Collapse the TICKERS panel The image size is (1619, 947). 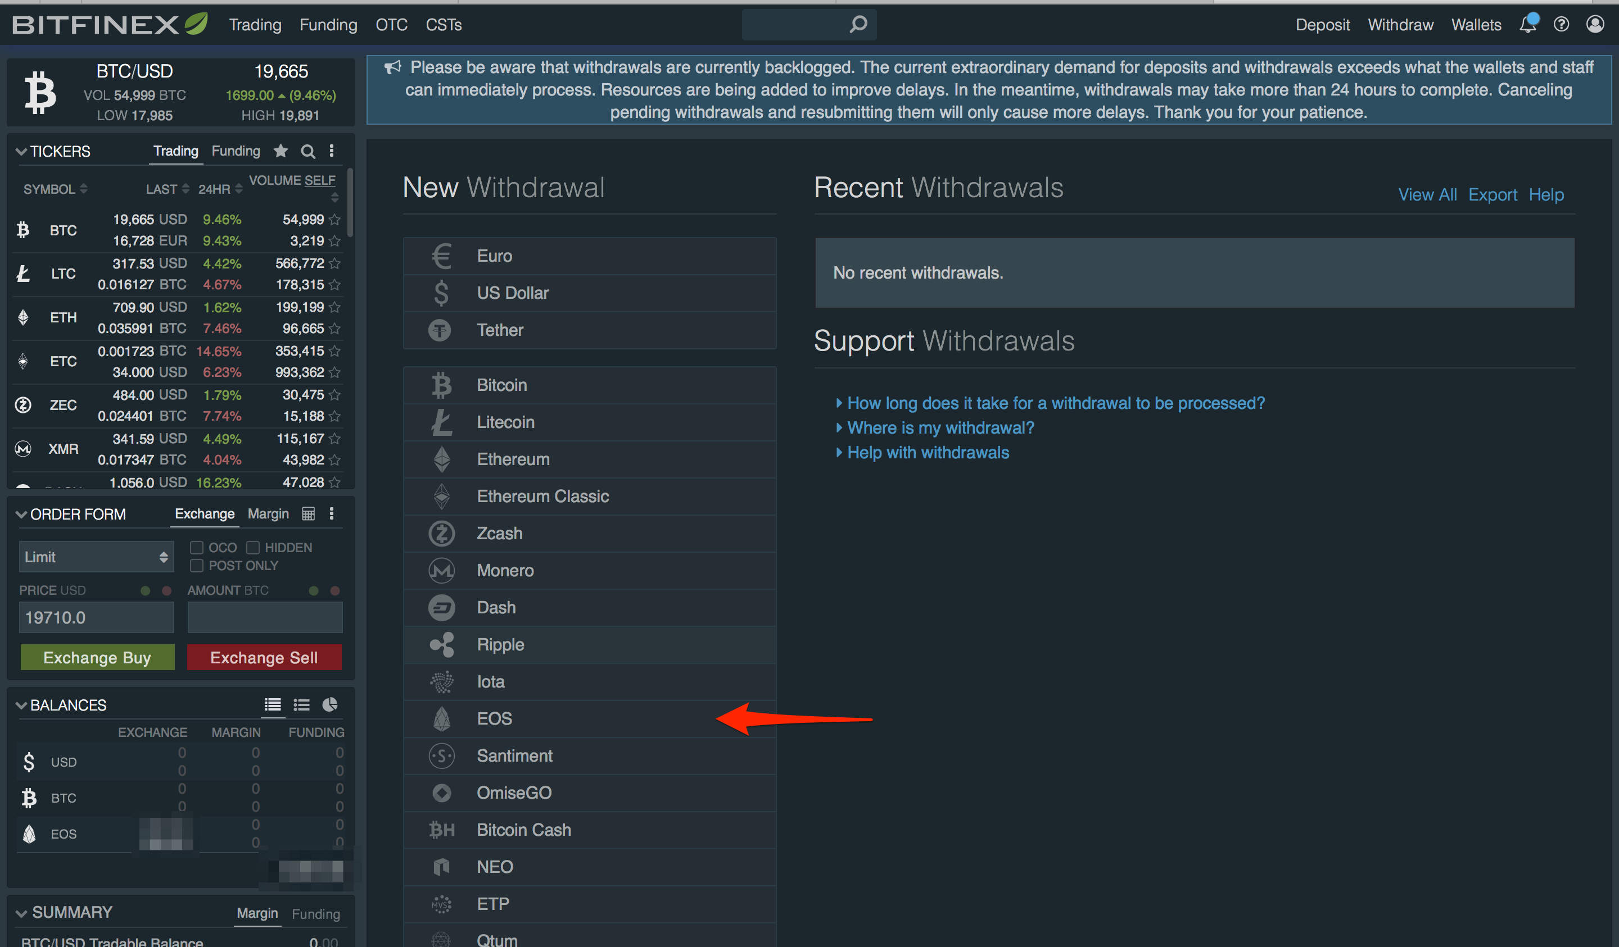(21, 152)
